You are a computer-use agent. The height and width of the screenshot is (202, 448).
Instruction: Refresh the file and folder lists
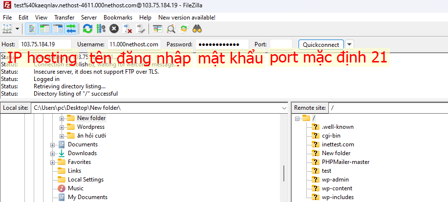(87, 29)
